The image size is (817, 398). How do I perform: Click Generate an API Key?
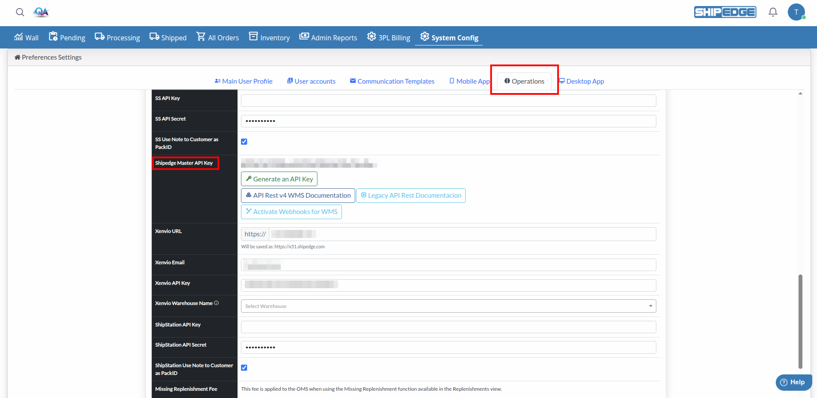[x=279, y=179]
